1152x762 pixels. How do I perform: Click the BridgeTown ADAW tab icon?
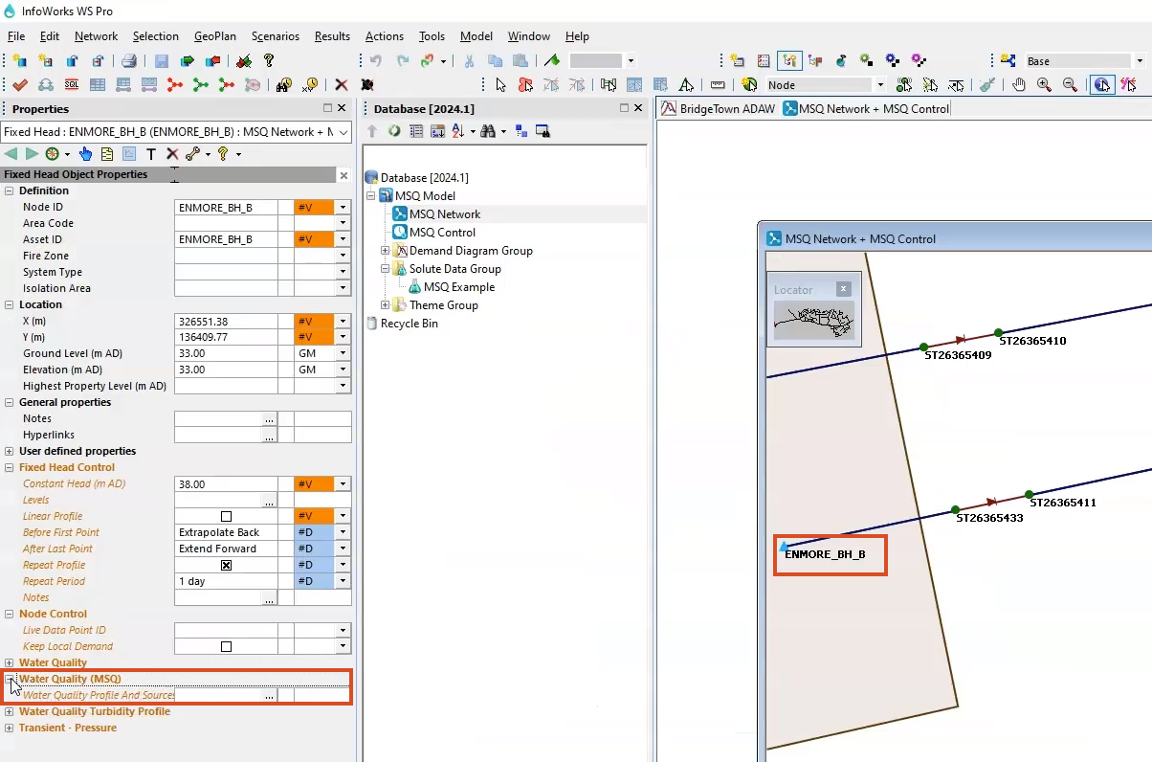coord(669,108)
